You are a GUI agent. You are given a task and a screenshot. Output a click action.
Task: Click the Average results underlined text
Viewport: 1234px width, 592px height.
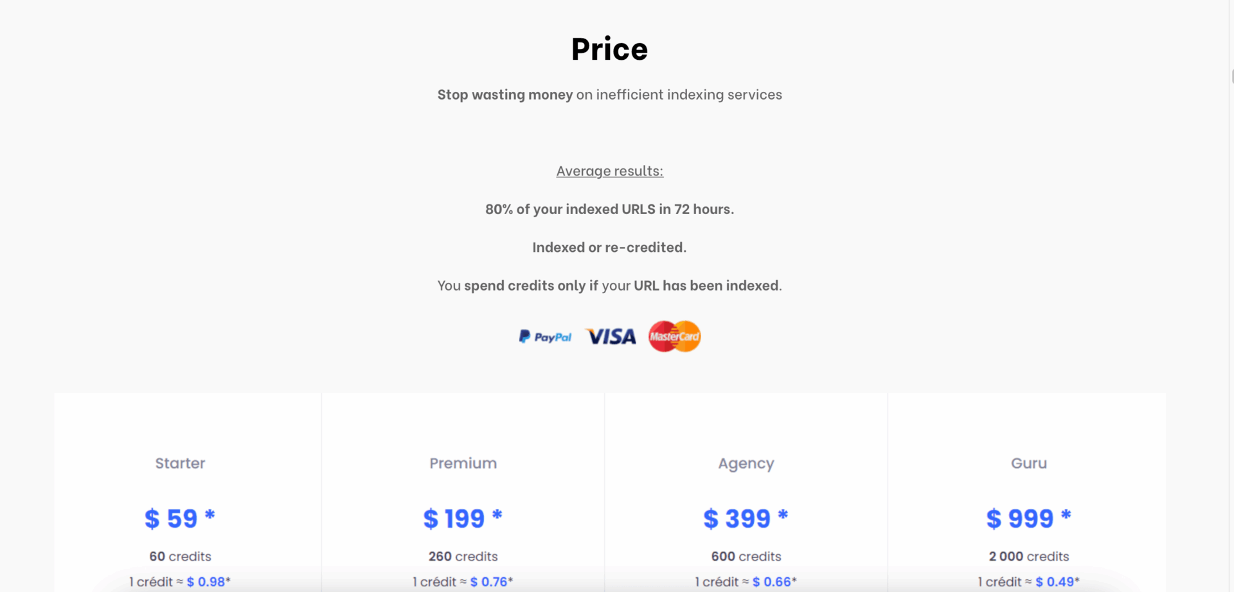pyautogui.click(x=610, y=171)
